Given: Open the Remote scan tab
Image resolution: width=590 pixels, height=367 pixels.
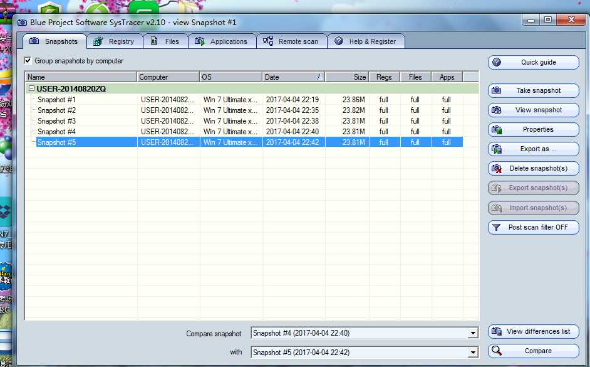Looking at the screenshot, I should (292, 41).
